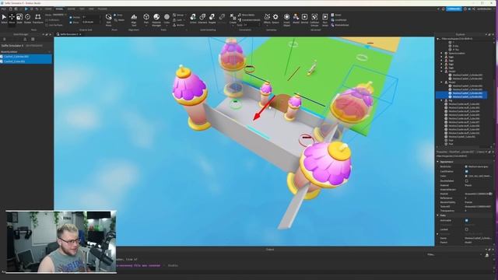Insert a new LocalScript
Image resolution: width=498 pixels, height=280 pixels.
[339, 20]
